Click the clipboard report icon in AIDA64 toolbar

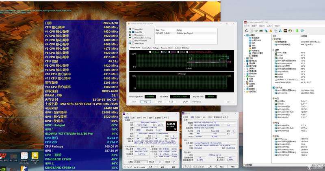[276, 31]
